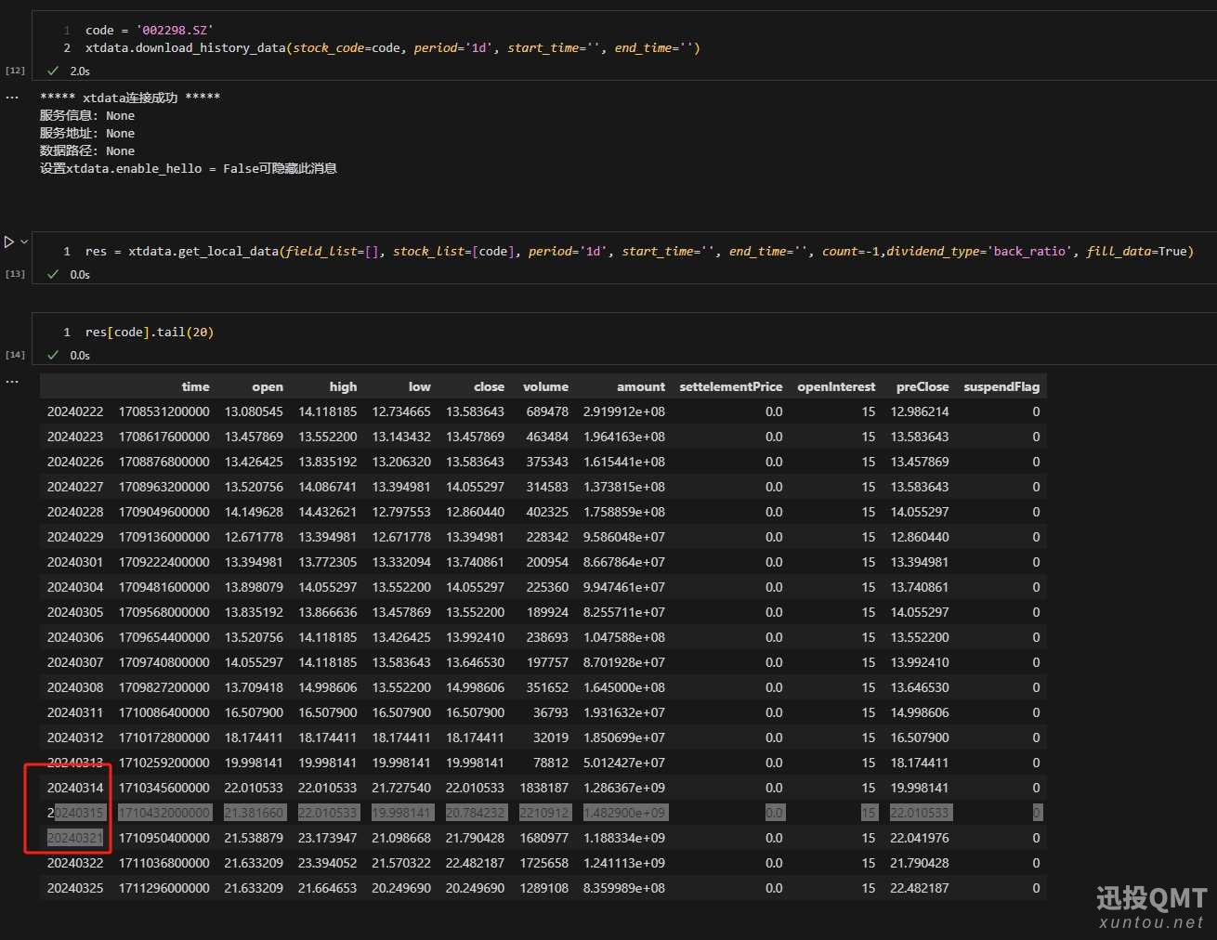
Task: Click the amount column header
Action: click(x=641, y=386)
